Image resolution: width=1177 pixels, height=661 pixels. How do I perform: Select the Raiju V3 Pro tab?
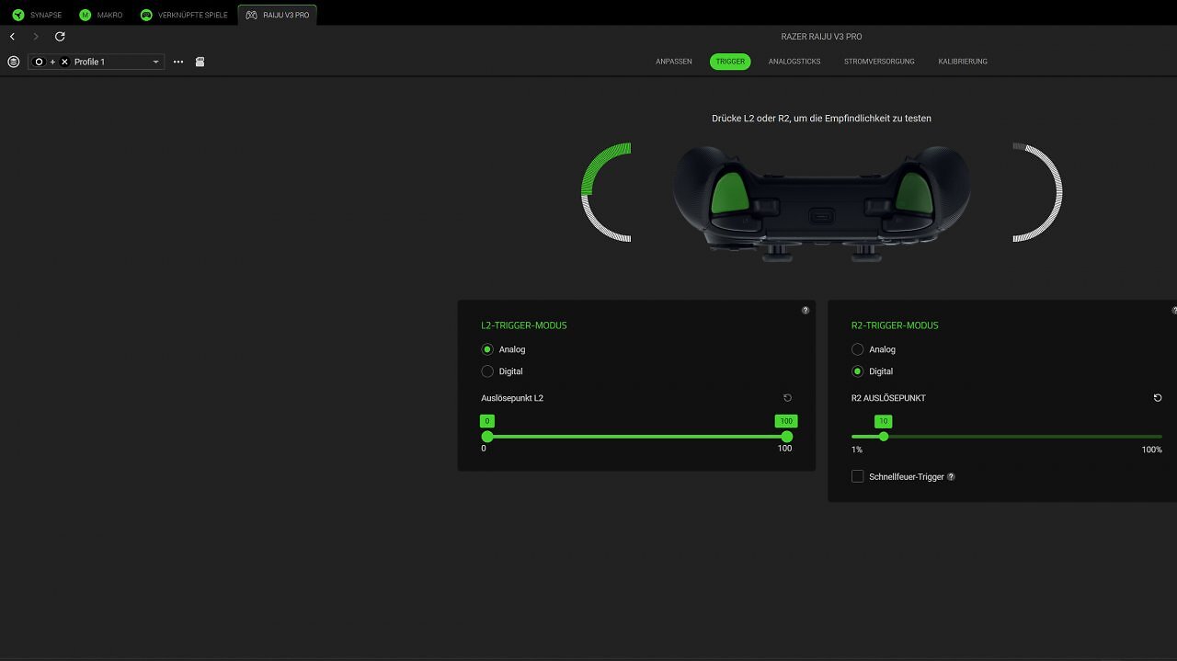[277, 15]
